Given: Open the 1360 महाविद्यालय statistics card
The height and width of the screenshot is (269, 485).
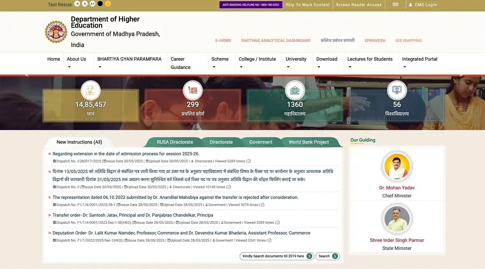Looking at the screenshot, I should [x=295, y=106].
